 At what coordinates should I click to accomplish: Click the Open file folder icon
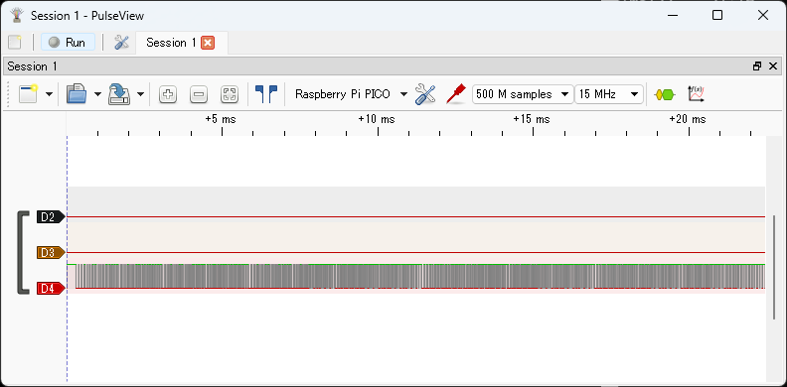tap(77, 93)
